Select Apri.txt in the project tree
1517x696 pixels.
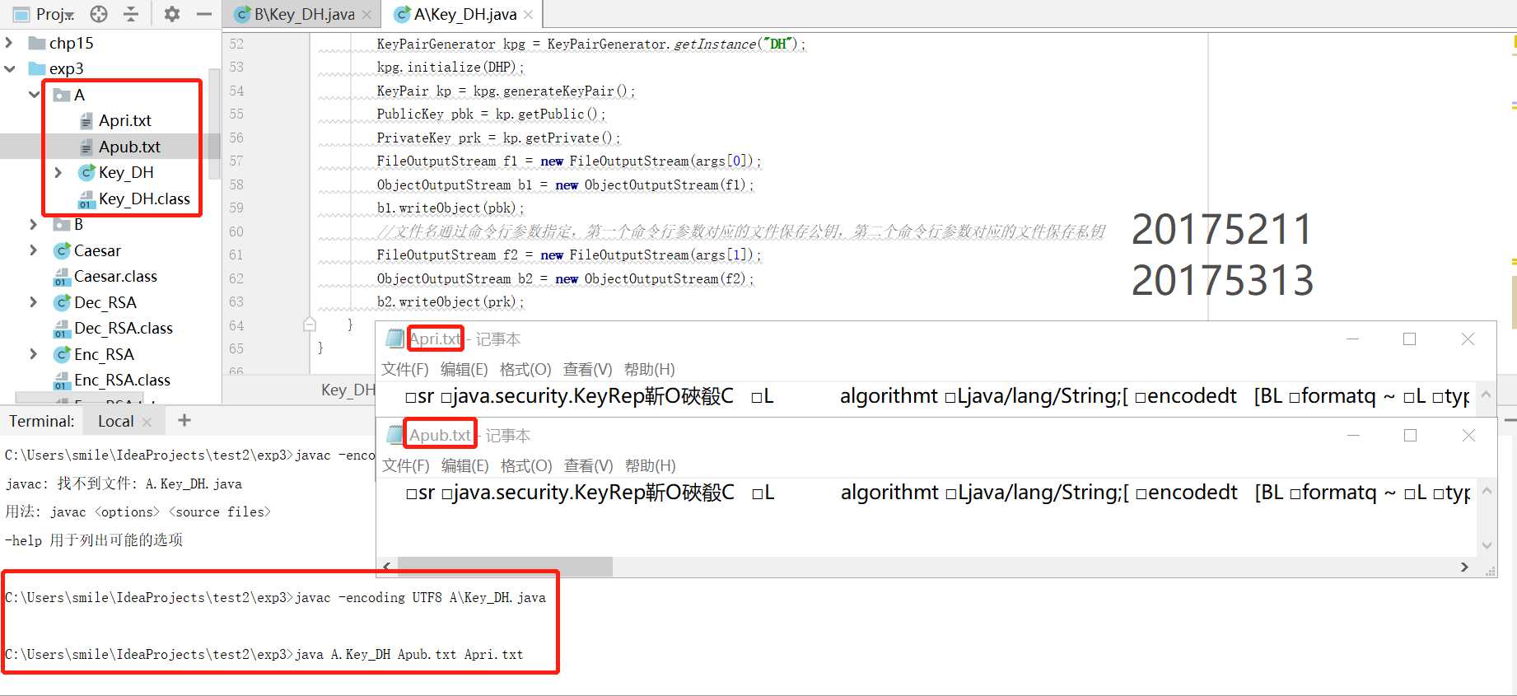(124, 120)
